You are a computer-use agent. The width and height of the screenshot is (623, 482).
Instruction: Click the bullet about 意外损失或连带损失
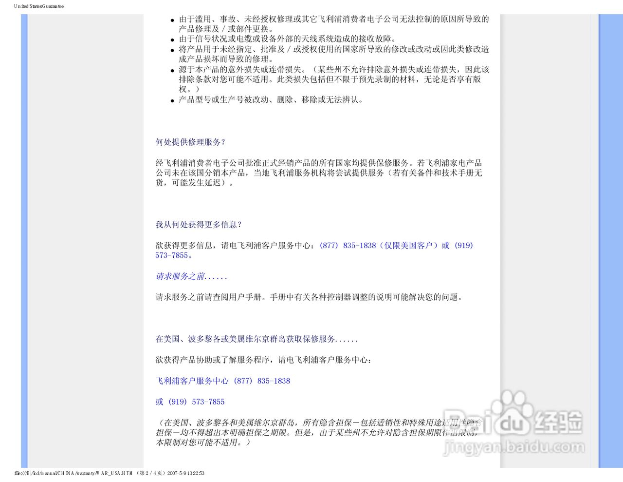pos(171,70)
